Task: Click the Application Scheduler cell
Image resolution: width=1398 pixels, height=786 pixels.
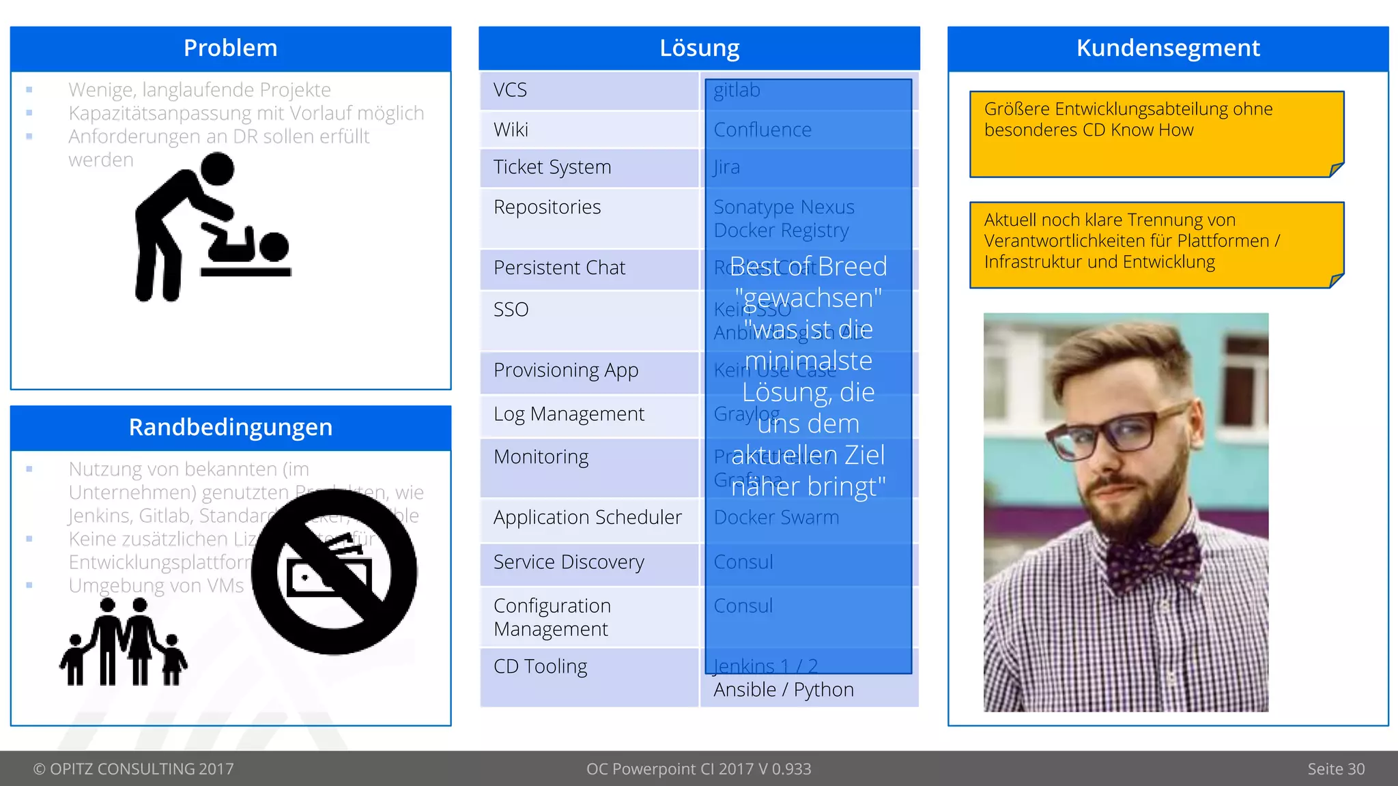Action: click(x=589, y=520)
